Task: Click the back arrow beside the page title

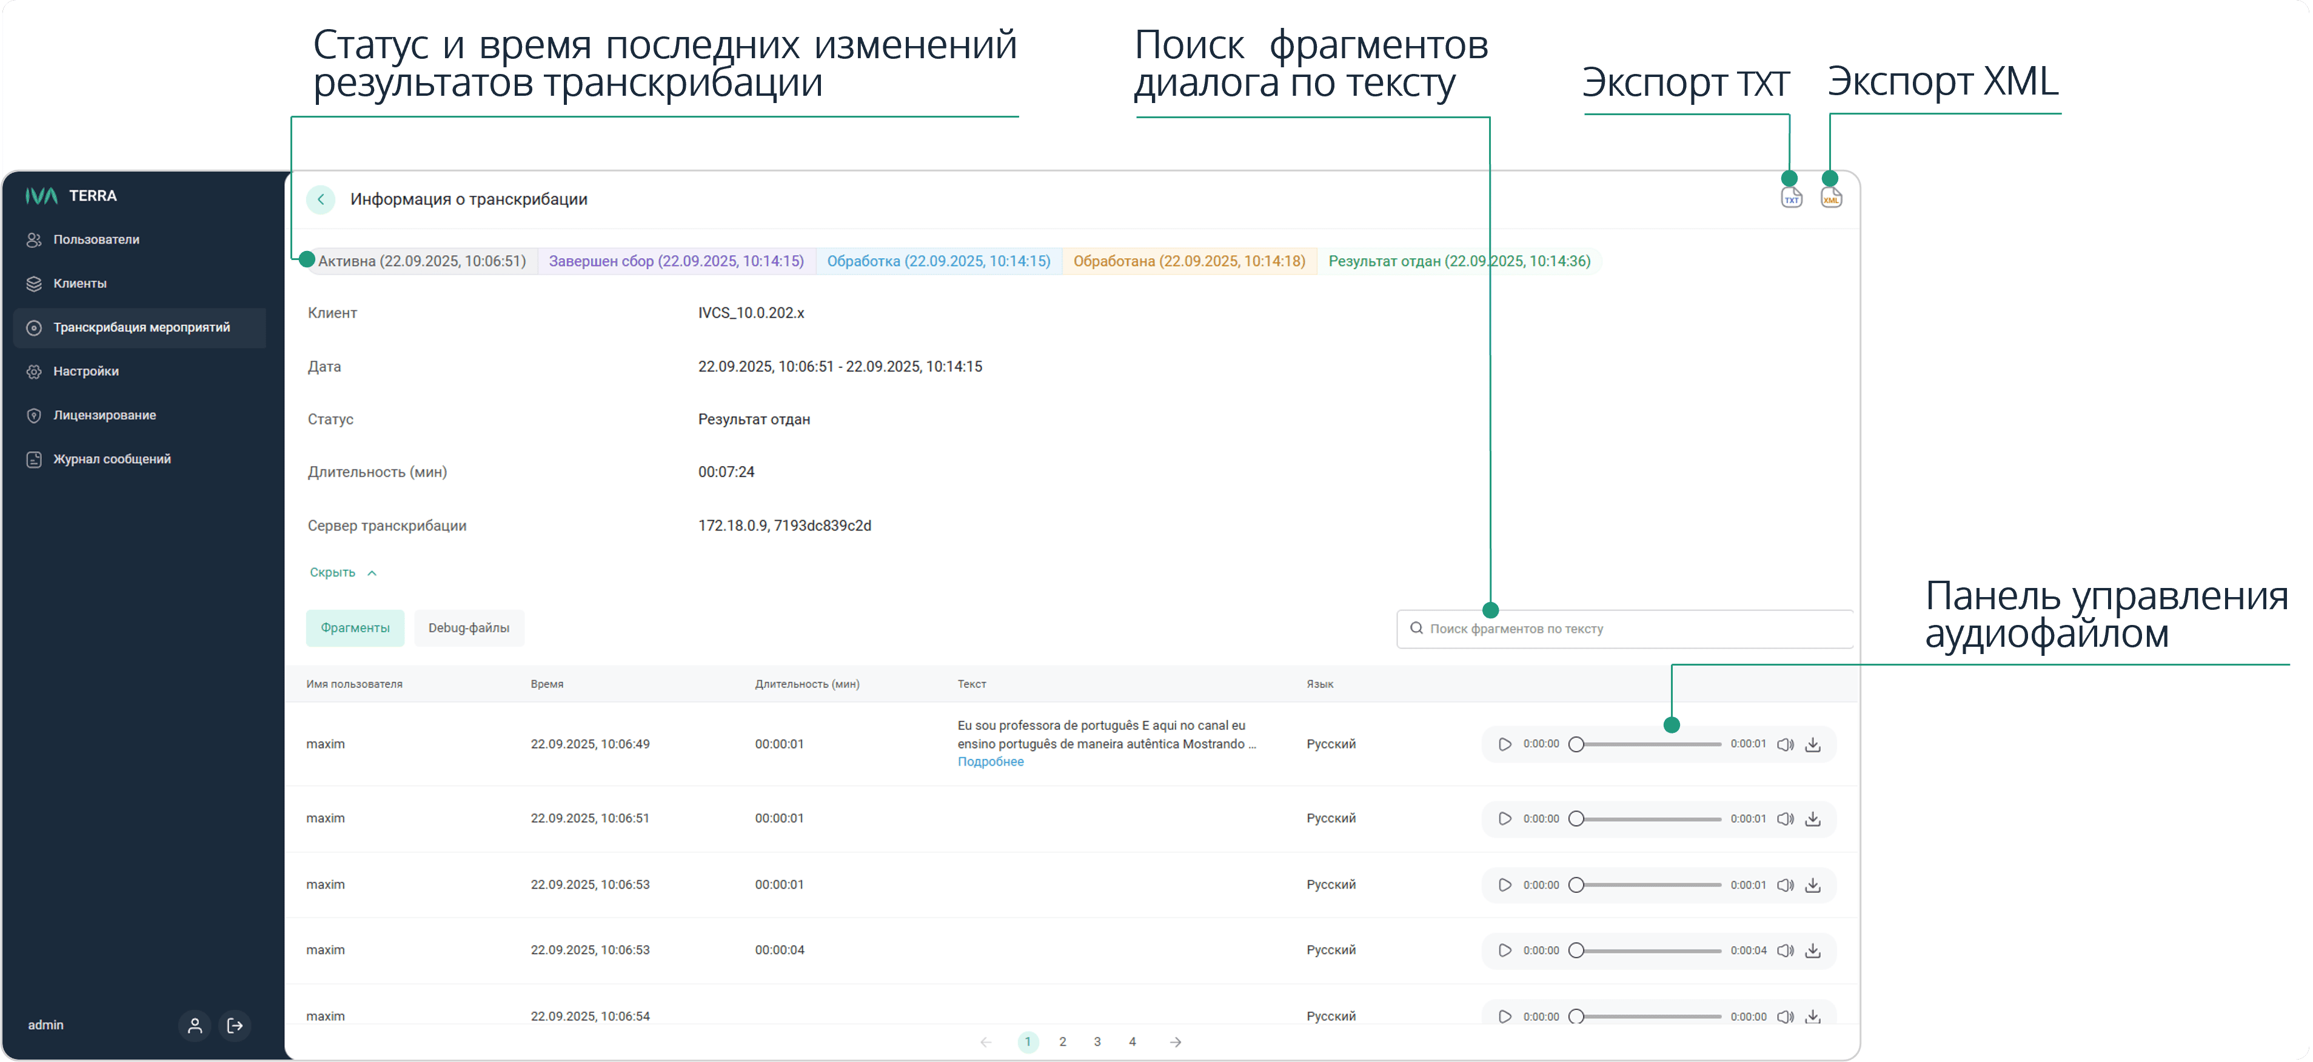Action: tap(321, 199)
